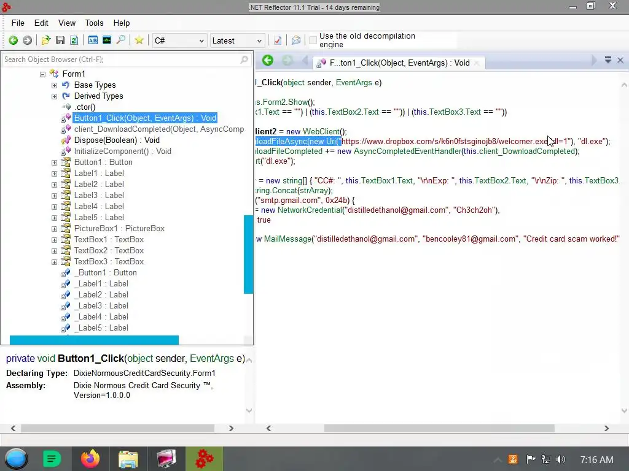Click the blue start orb button
629x471 pixels.
[17, 459]
